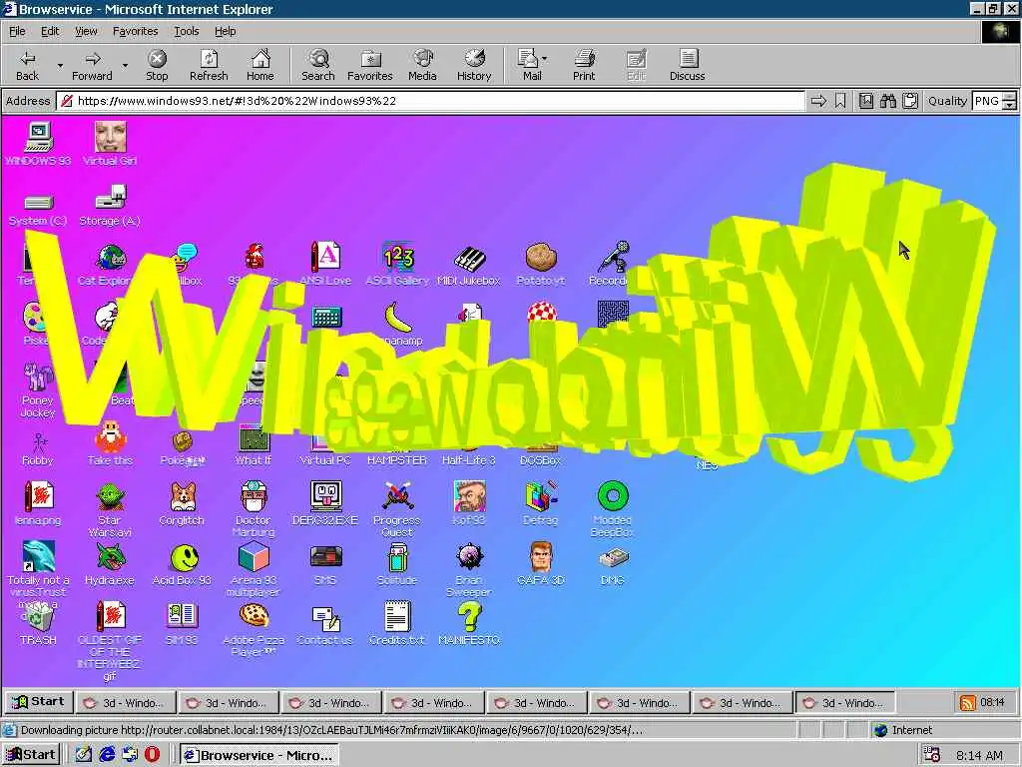Launch the Doctor Marburg icon
Viewport: 1022px width, 767px height.
(x=253, y=508)
